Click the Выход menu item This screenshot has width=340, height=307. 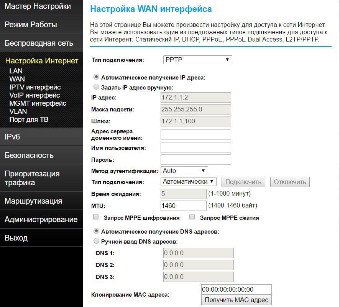click(x=16, y=238)
